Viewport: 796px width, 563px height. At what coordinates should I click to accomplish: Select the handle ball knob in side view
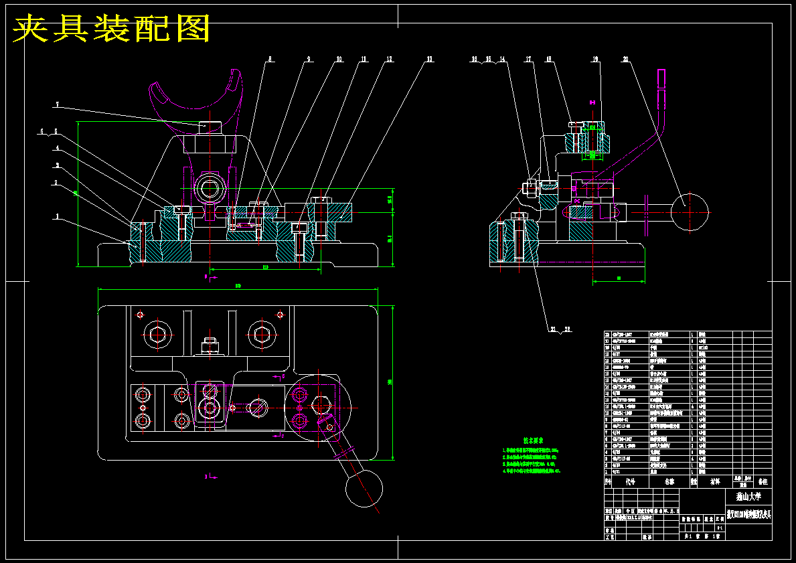click(x=690, y=212)
